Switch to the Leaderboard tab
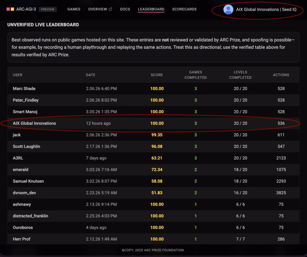This screenshot has width=307, height=257. coord(151,9)
